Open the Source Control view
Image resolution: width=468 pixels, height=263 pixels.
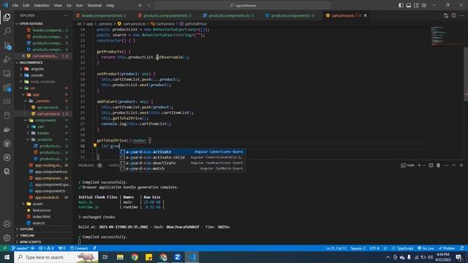7,45
